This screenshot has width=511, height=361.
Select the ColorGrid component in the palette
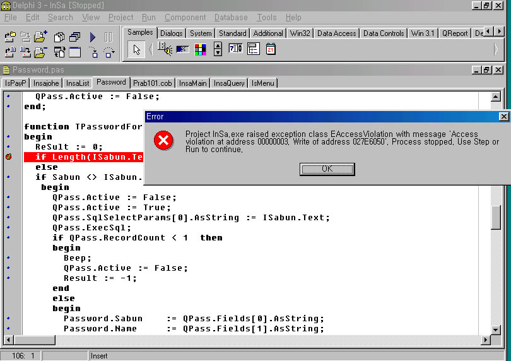200,49
